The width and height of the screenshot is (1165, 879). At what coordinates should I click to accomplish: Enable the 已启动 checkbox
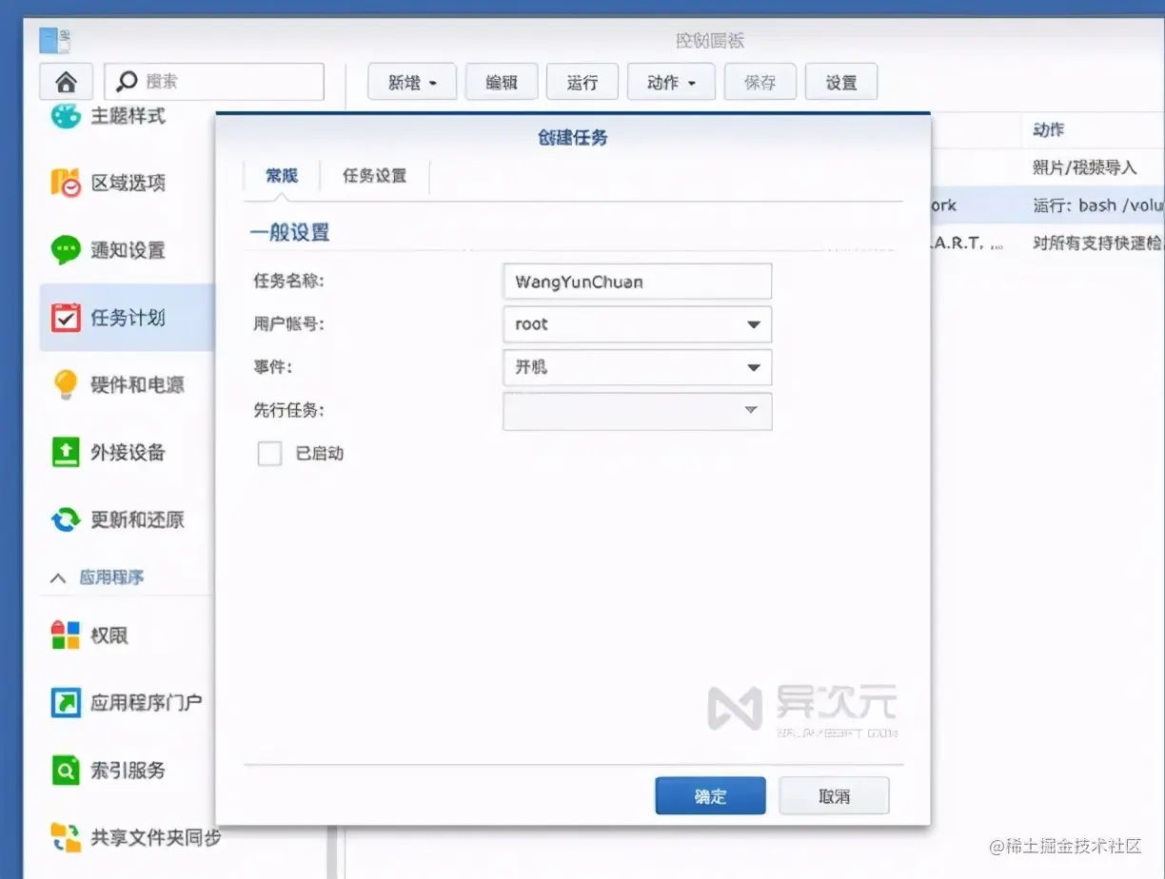(269, 454)
